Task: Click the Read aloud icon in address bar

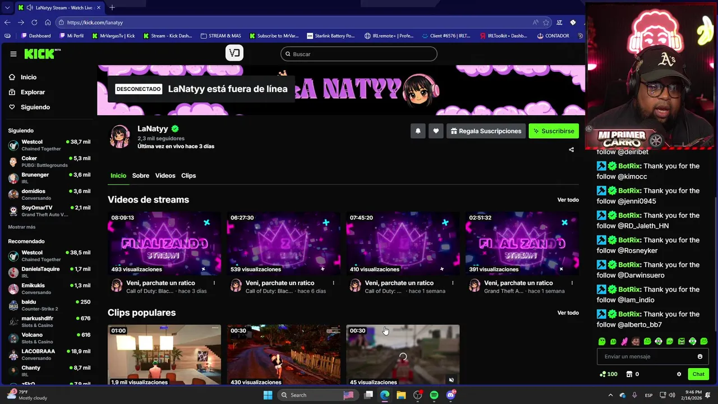Action: (x=536, y=22)
